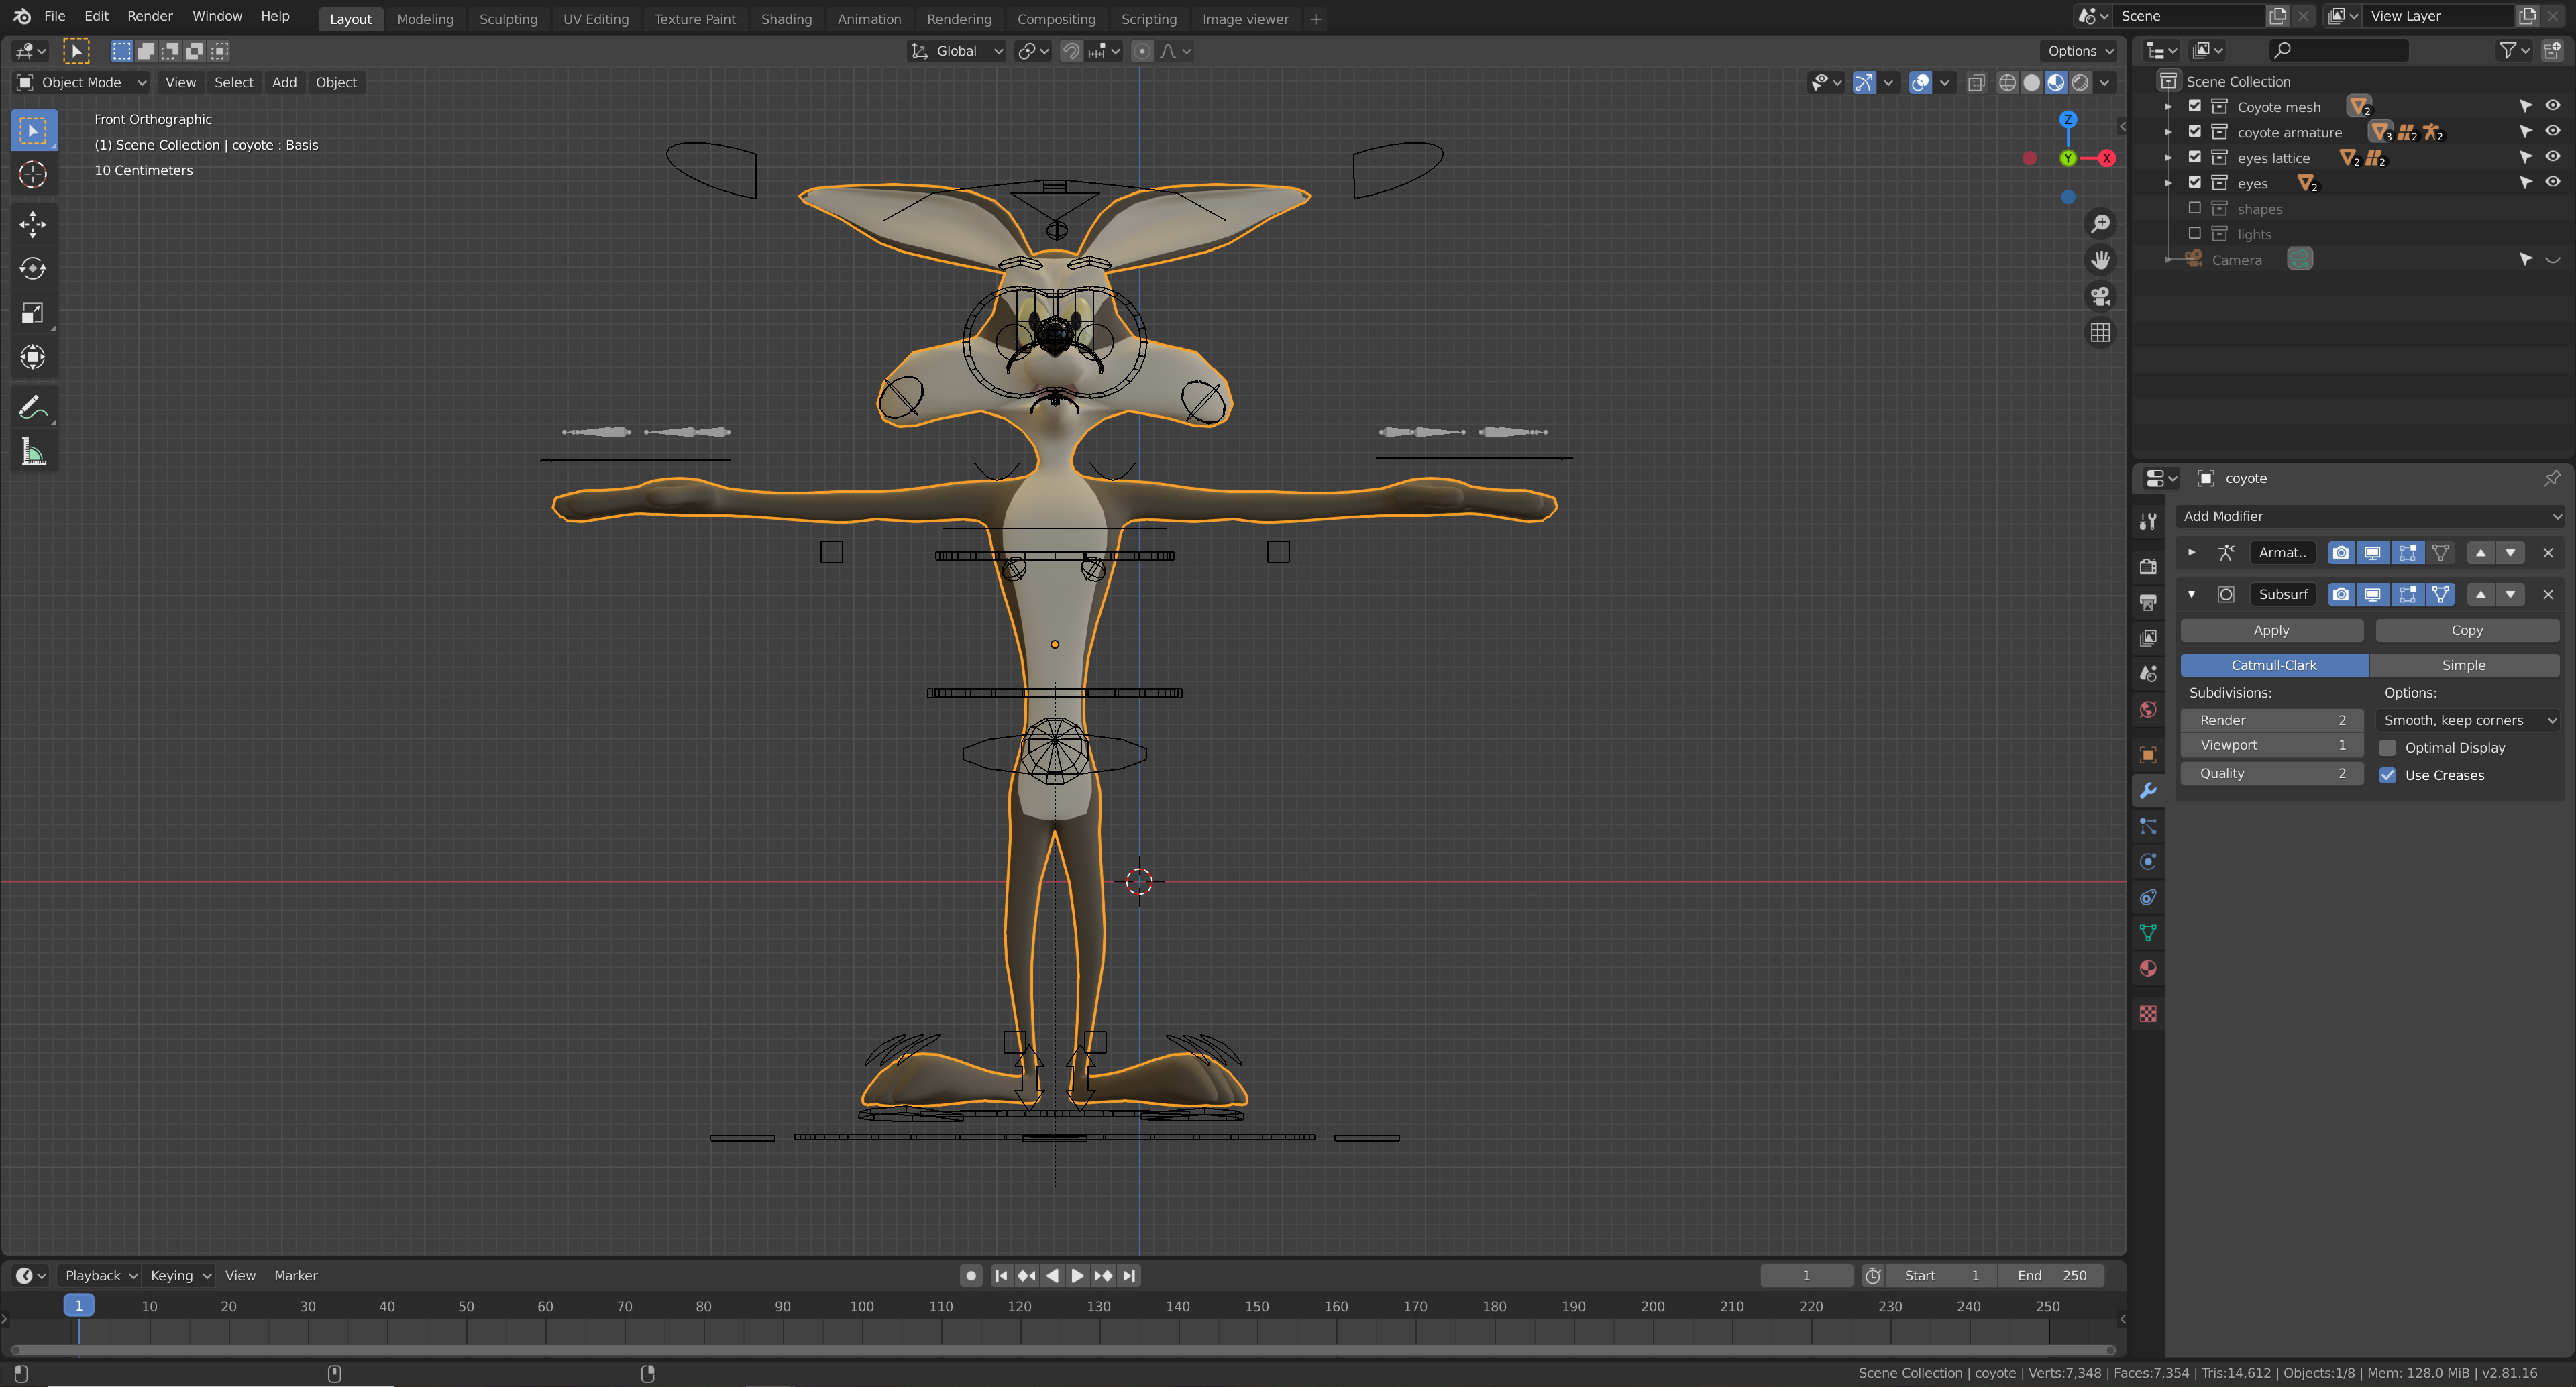Enable the shapes collection checkbox
The image size is (2576, 1387).
(x=2195, y=208)
